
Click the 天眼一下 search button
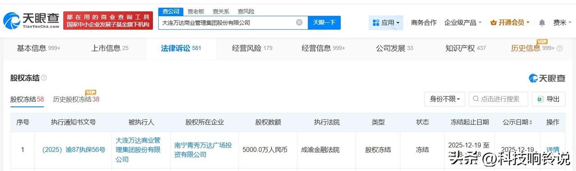pyautogui.click(x=324, y=23)
